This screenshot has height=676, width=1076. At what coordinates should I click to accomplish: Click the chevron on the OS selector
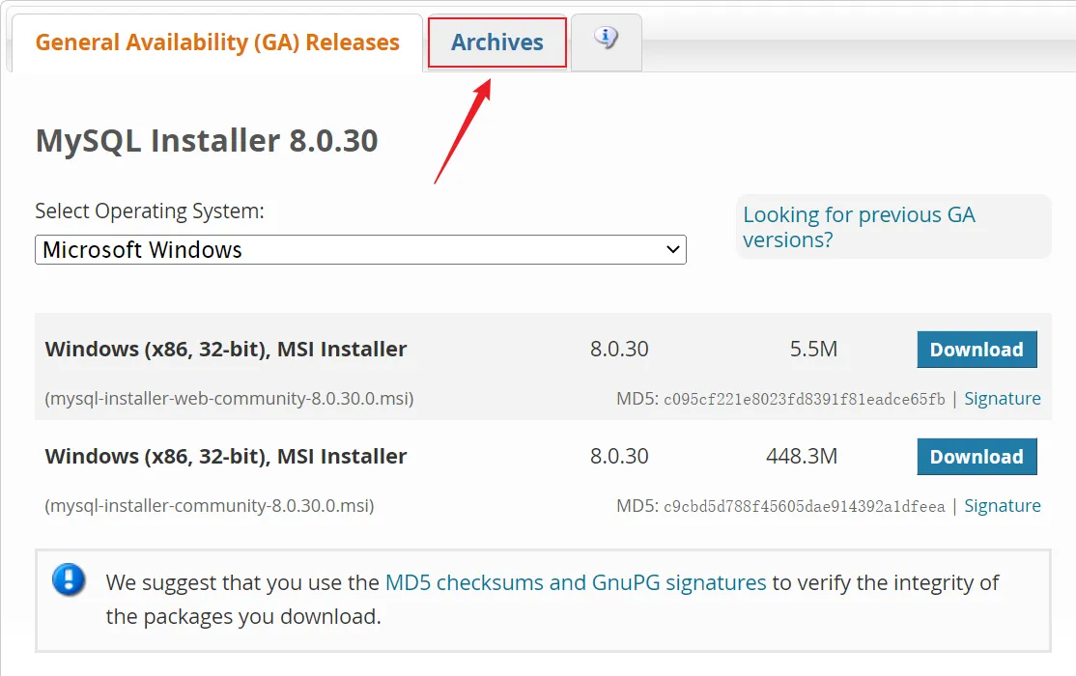pos(673,249)
